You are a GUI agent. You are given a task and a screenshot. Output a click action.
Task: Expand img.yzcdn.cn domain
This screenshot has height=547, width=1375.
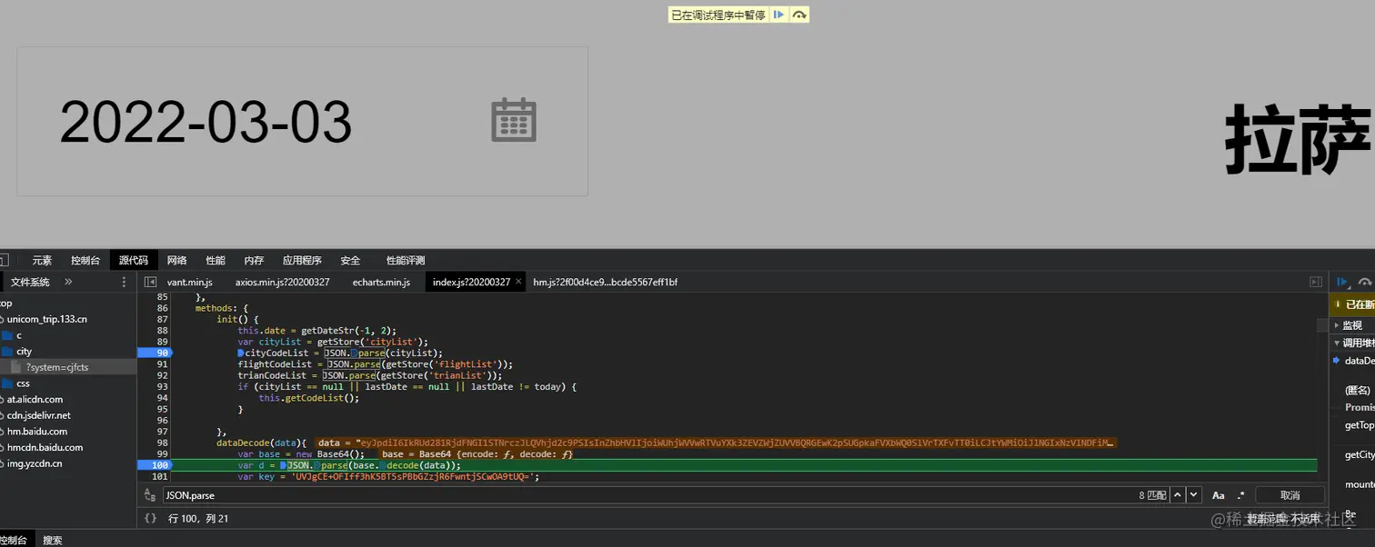click(x=35, y=464)
